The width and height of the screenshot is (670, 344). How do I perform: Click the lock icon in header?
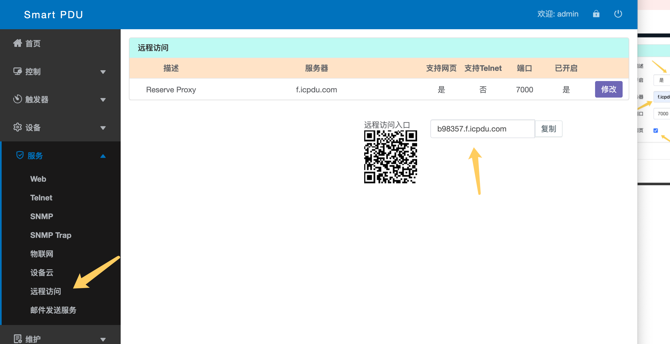[596, 14]
